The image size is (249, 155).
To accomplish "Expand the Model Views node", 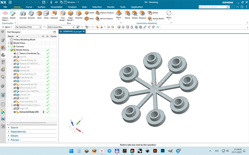I will (x=8, y=43).
